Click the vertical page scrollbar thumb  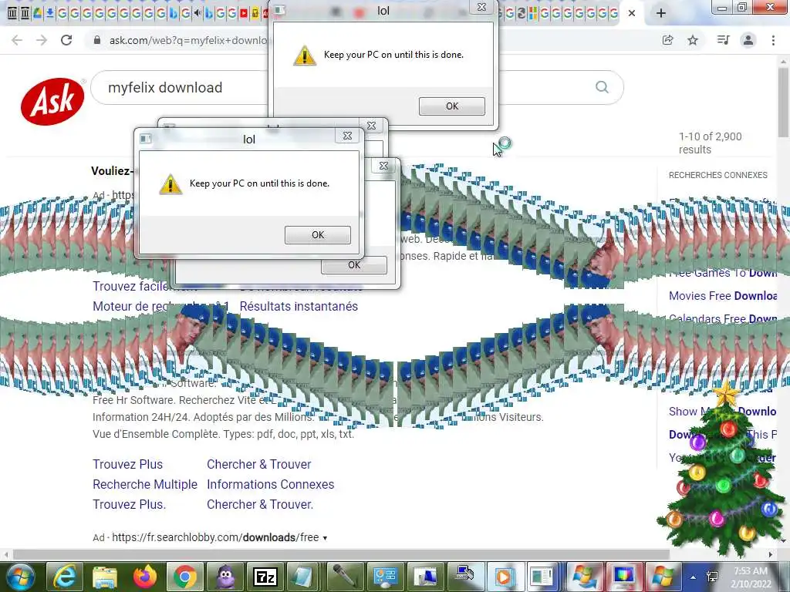click(783, 101)
